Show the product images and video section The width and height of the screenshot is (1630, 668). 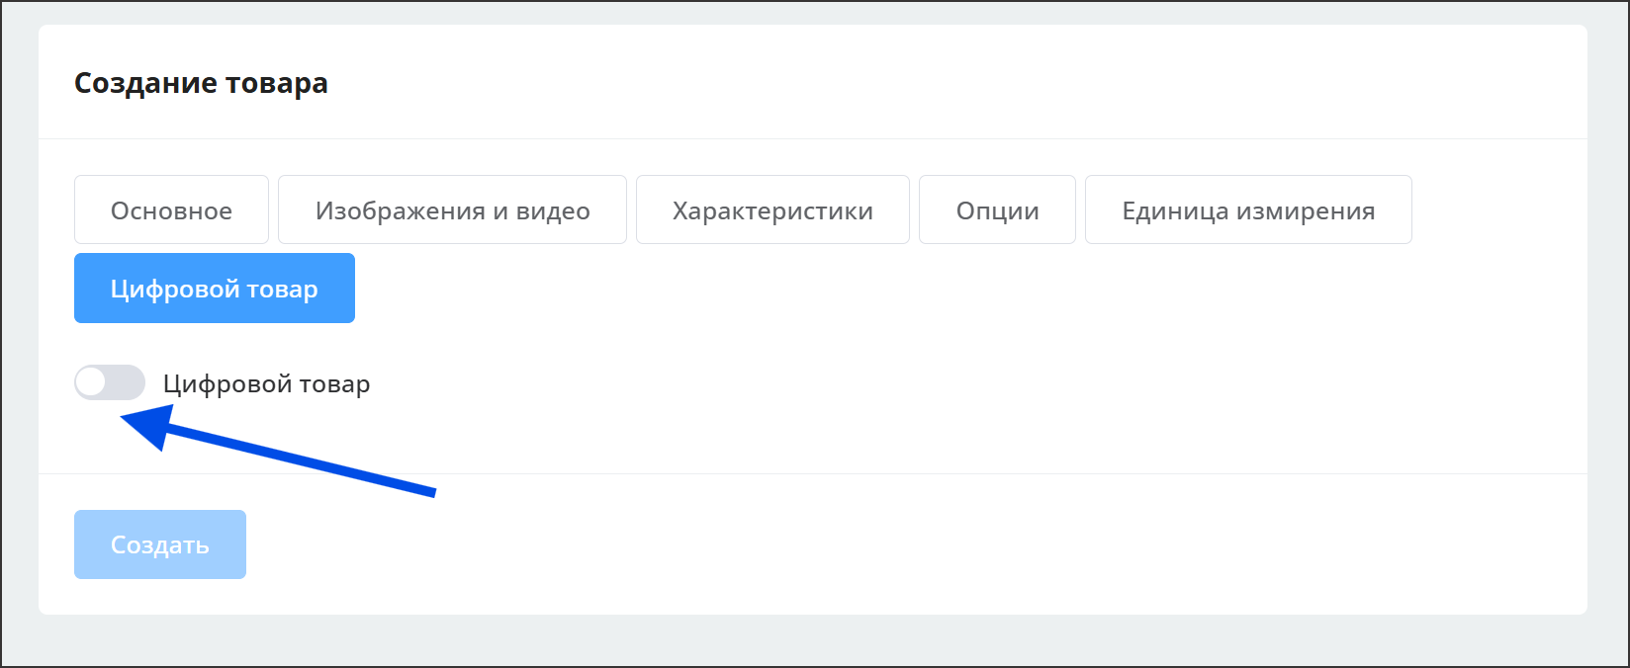point(452,209)
